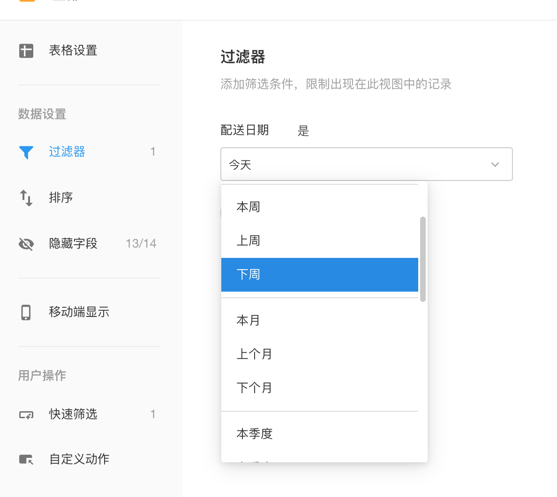Select the 表格设置 table icon
This screenshot has height=497, width=557.
[26, 51]
